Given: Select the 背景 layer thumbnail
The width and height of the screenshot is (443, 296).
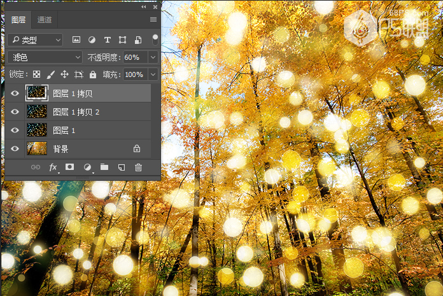Looking at the screenshot, I should [x=37, y=148].
